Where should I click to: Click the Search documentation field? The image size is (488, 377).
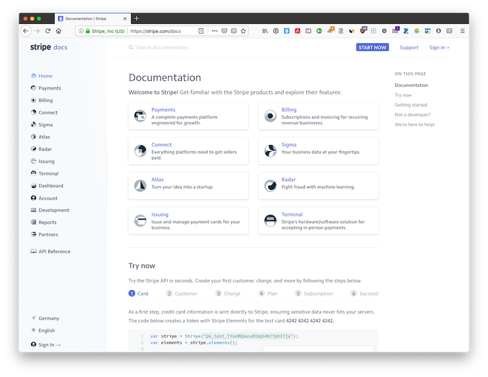(x=163, y=48)
